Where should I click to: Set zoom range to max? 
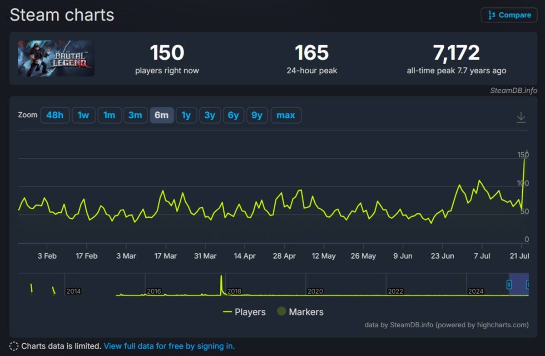click(286, 115)
